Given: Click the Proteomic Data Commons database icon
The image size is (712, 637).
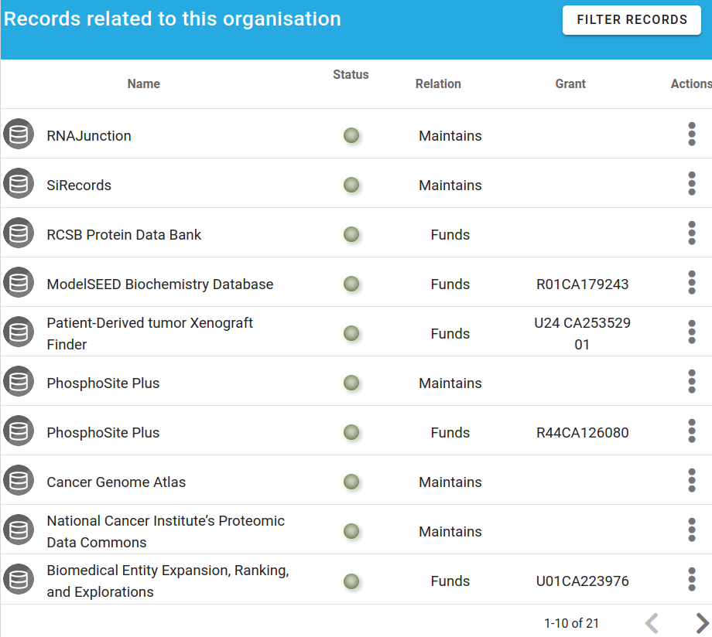Looking at the screenshot, I should (19, 530).
